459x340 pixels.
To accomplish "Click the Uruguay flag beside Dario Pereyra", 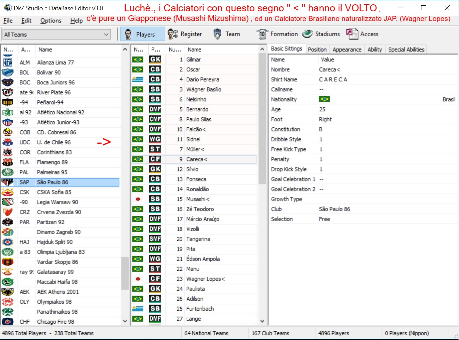I will point(138,79).
